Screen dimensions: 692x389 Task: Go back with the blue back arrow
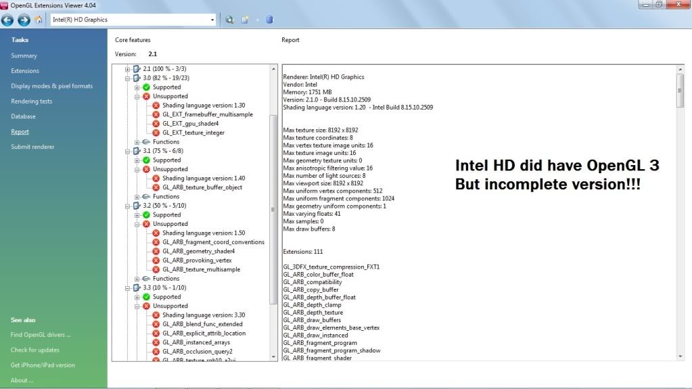[7, 20]
